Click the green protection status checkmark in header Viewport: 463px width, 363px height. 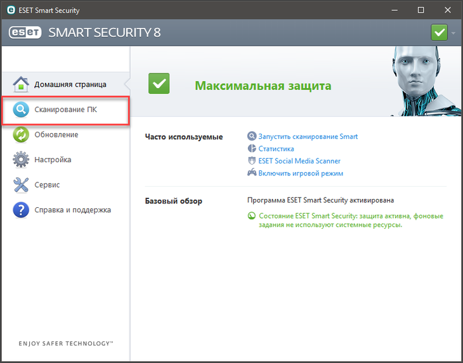point(439,32)
